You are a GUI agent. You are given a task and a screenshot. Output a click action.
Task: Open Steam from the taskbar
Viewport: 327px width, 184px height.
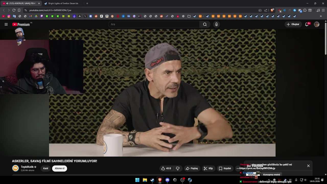152,180
